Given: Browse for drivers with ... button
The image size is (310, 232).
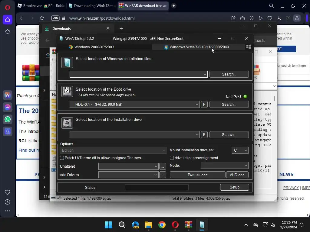Looking at the screenshot, I should pyautogui.click(x=163, y=175).
